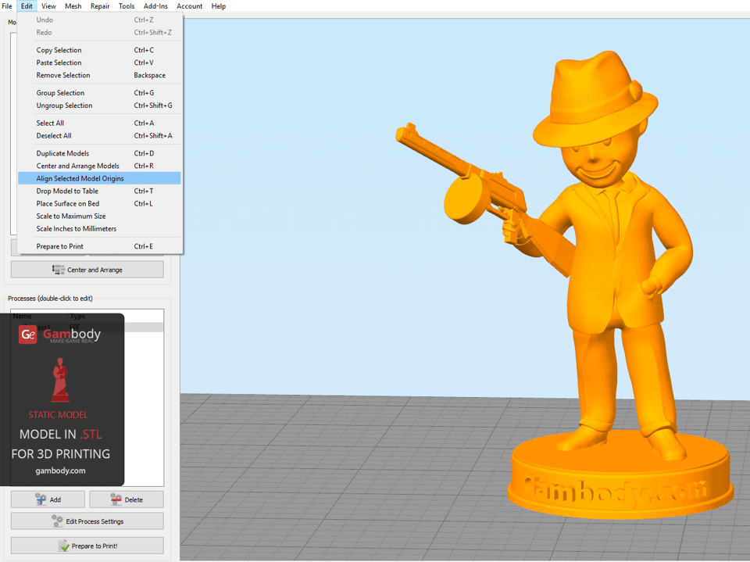Open the Add-Ins menu
This screenshot has width=750, height=562.
click(155, 5)
